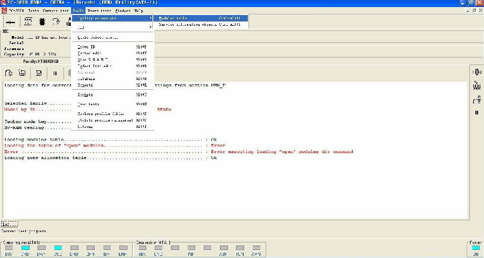Open the Current test menu
This screenshot has width=484, height=258.
[55, 11]
